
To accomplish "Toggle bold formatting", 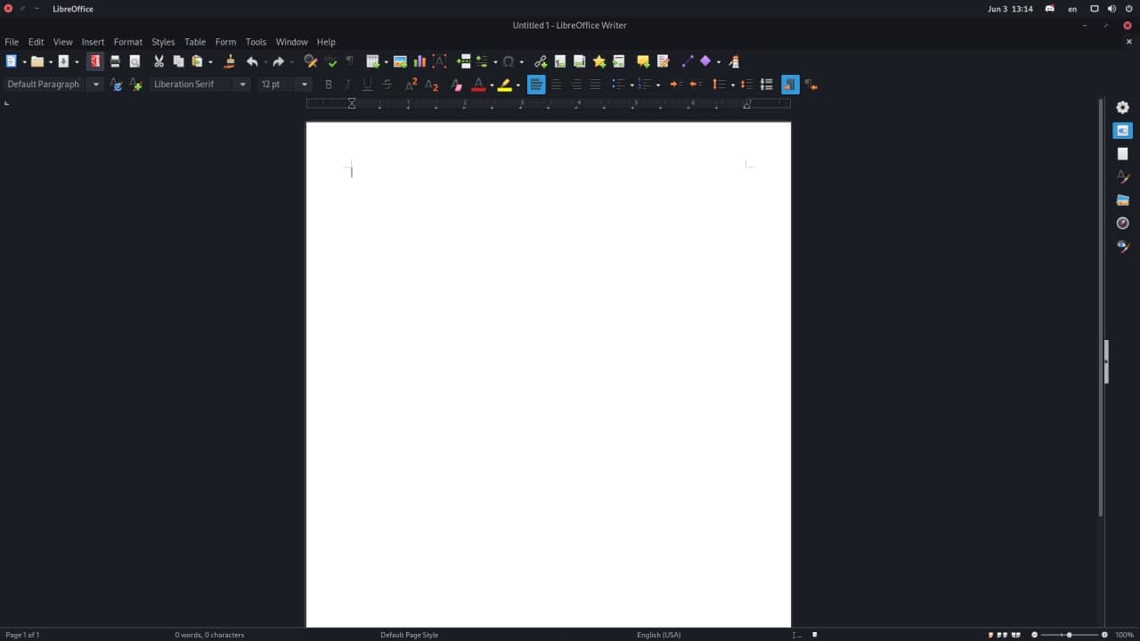I will coord(328,85).
